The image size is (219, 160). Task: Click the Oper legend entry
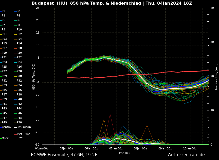[x=5, y=138]
